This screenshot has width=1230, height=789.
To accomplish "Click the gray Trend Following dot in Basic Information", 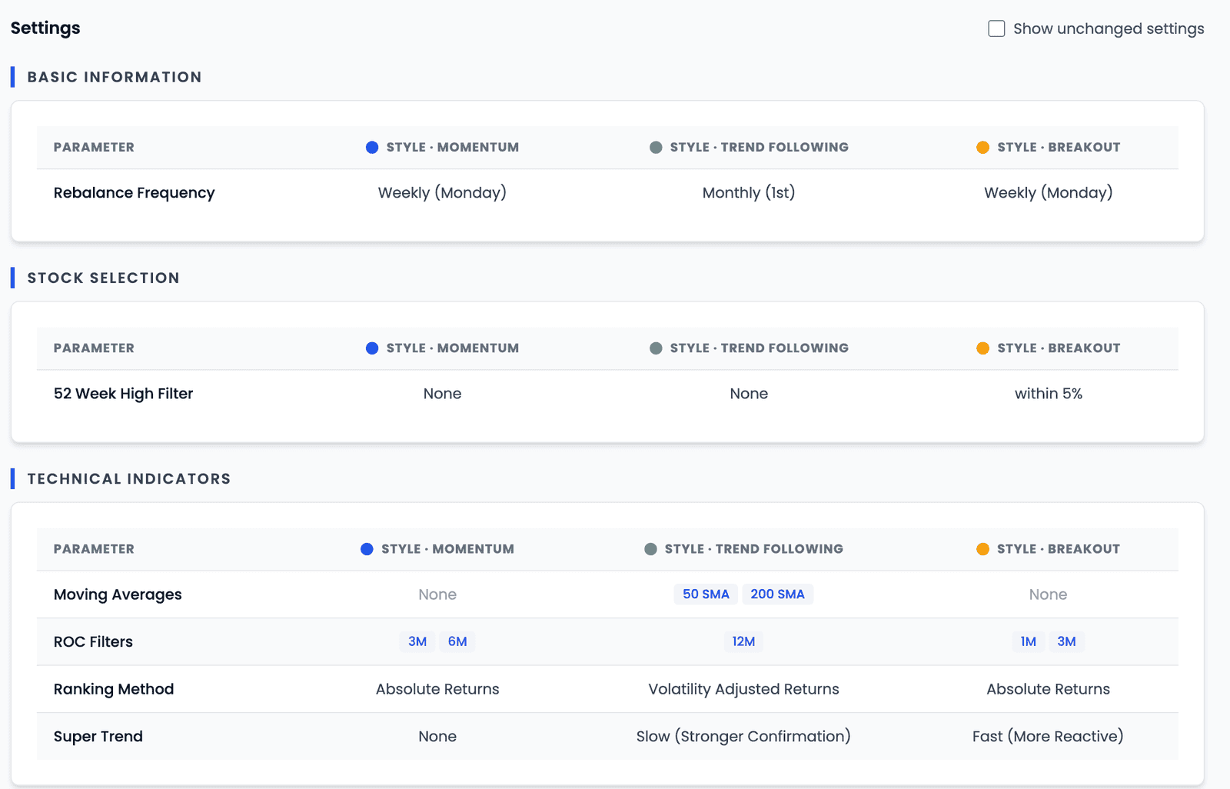I will click(x=656, y=147).
